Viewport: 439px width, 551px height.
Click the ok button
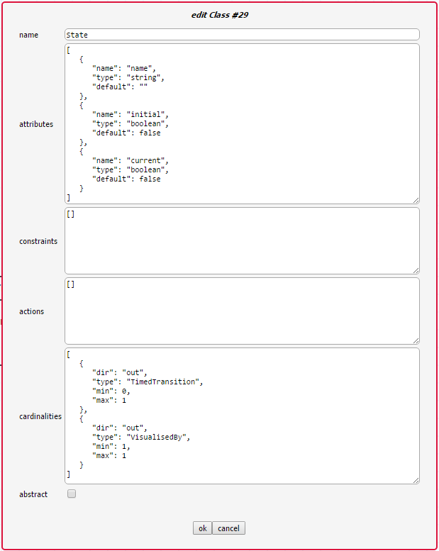pos(202,528)
